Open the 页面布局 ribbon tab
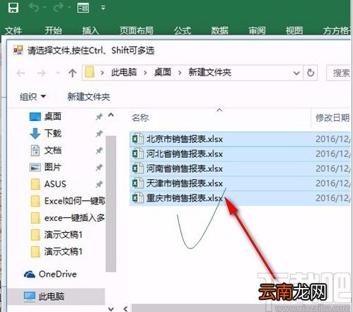The width and height of the screenshot is (353, 312). coord(137,30)
